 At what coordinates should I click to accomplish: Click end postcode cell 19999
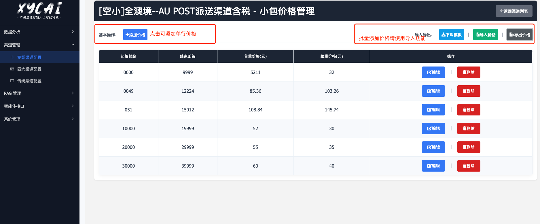[x=188, y=128]
